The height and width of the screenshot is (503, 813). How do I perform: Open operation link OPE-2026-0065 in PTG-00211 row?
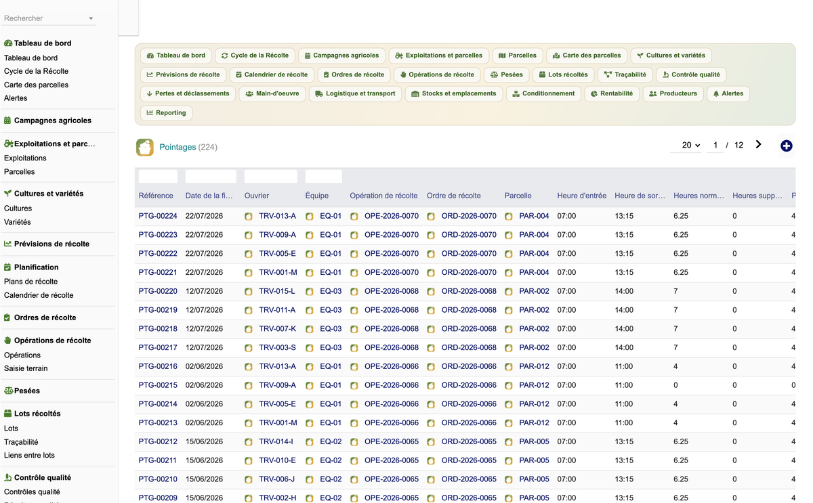coord(392,460)
